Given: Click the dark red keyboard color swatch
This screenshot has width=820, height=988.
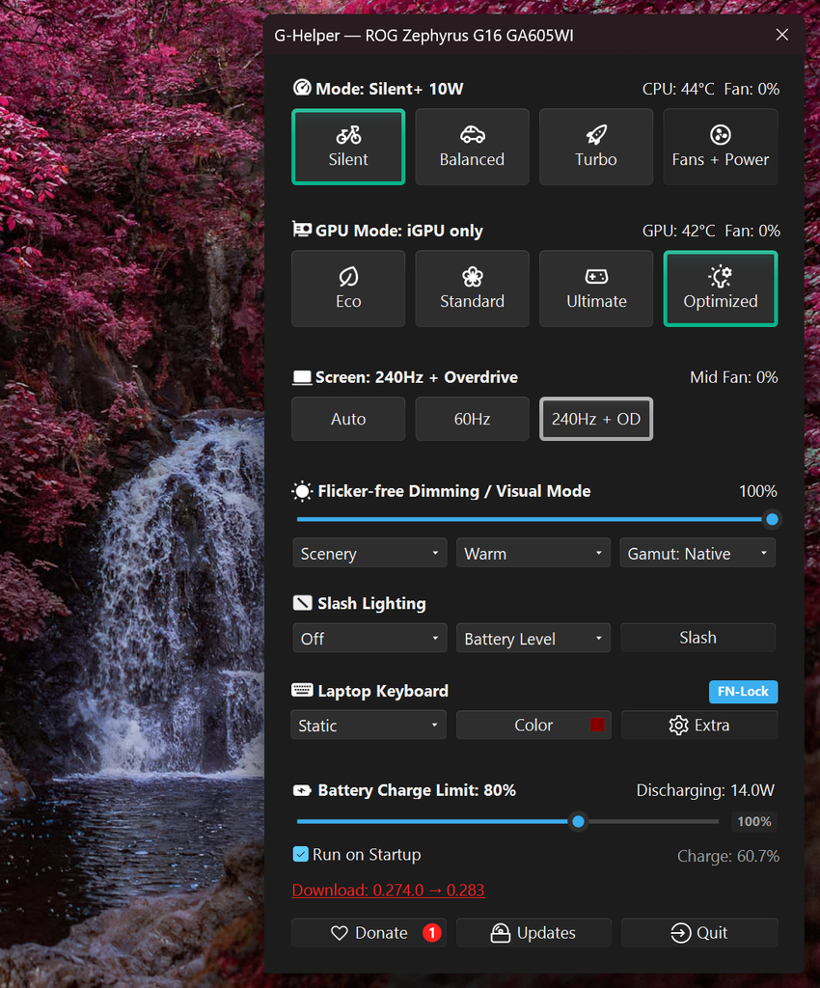Looking at the screenshot, I should coord(597,725).
